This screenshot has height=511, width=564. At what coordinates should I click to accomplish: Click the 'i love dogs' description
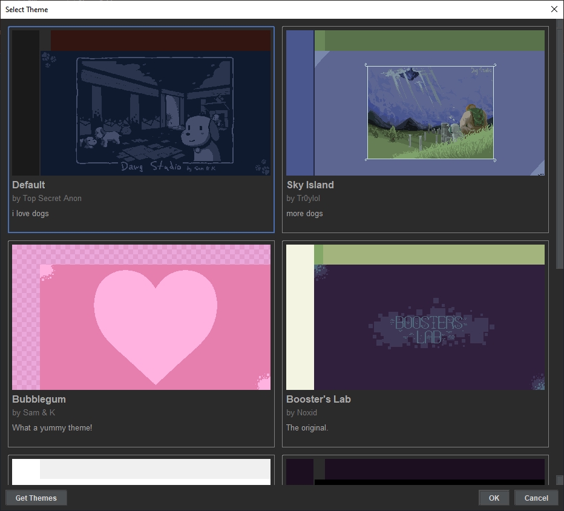[x=30, y=213]
